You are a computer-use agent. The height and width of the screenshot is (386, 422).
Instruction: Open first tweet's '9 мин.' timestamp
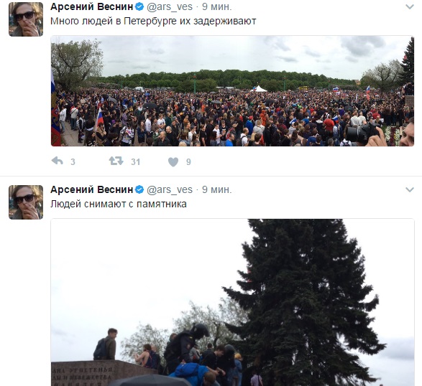tap(217, 6)
